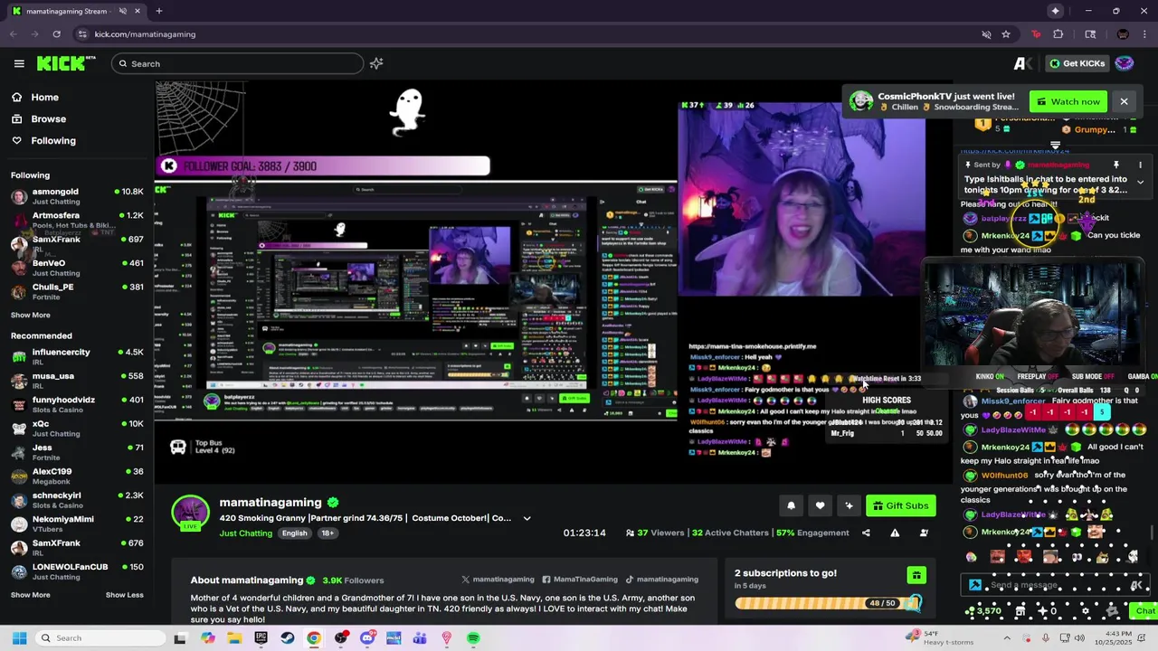Viewport: 1158px width, 651px height.
Task: Click the X social link mamatinagaming
Action: pos(498,579)
